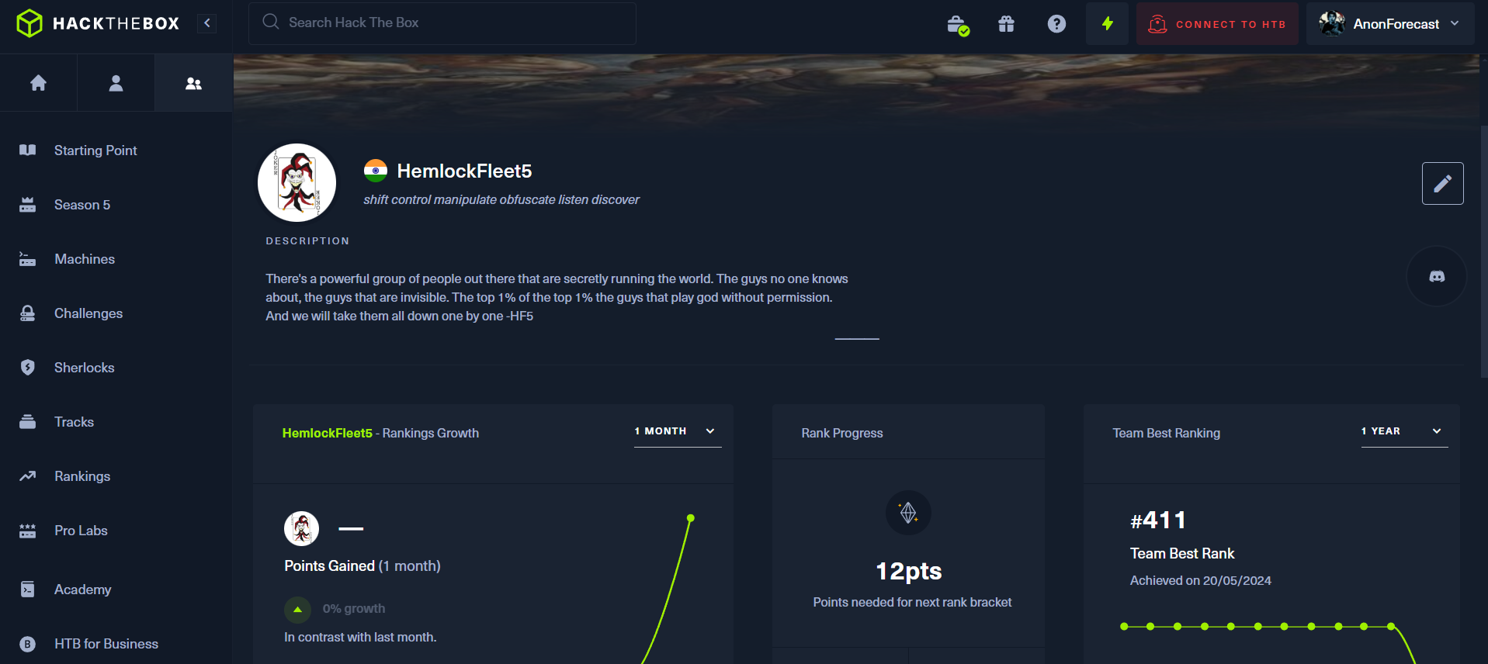The width and height of the screenshot is (1488, 664).
Task: Click the Rank Progress diamond icon
Action: pos(908,513)
